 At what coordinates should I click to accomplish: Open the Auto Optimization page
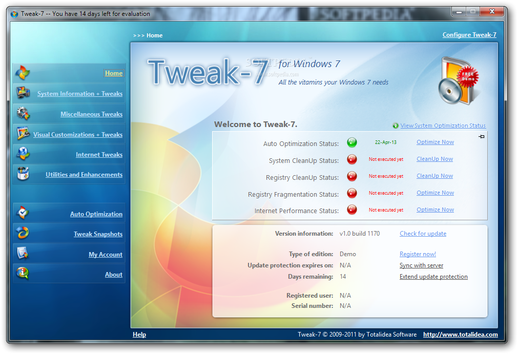[x=96, y=214]
